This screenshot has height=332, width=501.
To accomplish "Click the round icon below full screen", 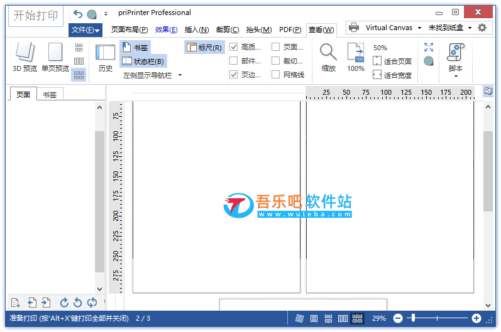I will pos(429,61).
